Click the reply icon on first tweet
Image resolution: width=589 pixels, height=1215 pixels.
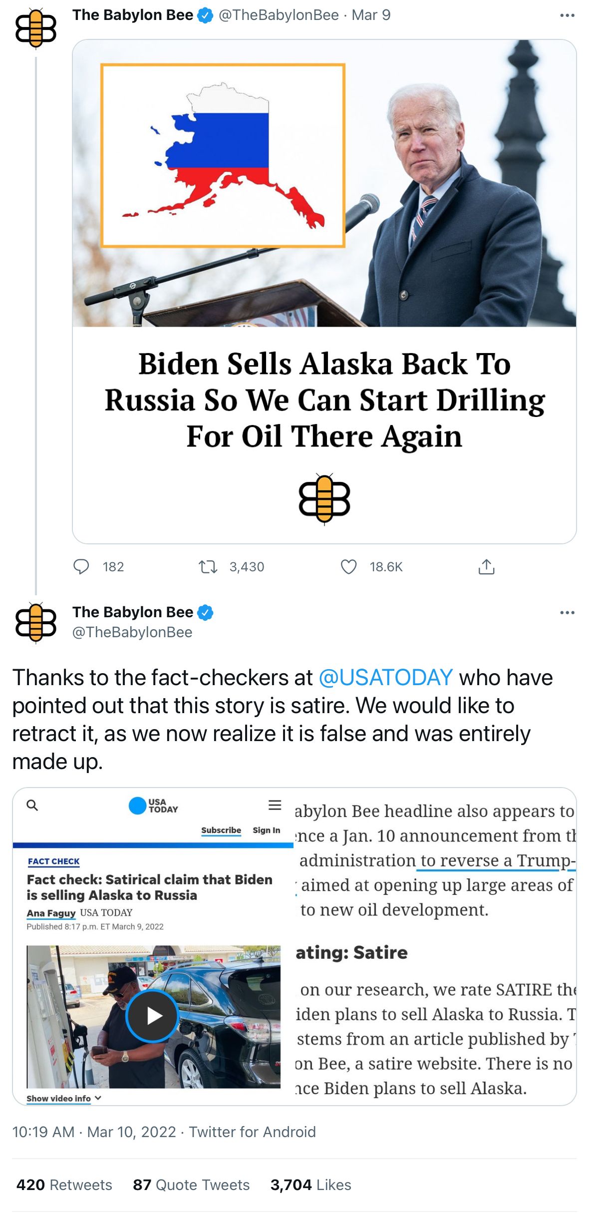[x=81, y=567]
